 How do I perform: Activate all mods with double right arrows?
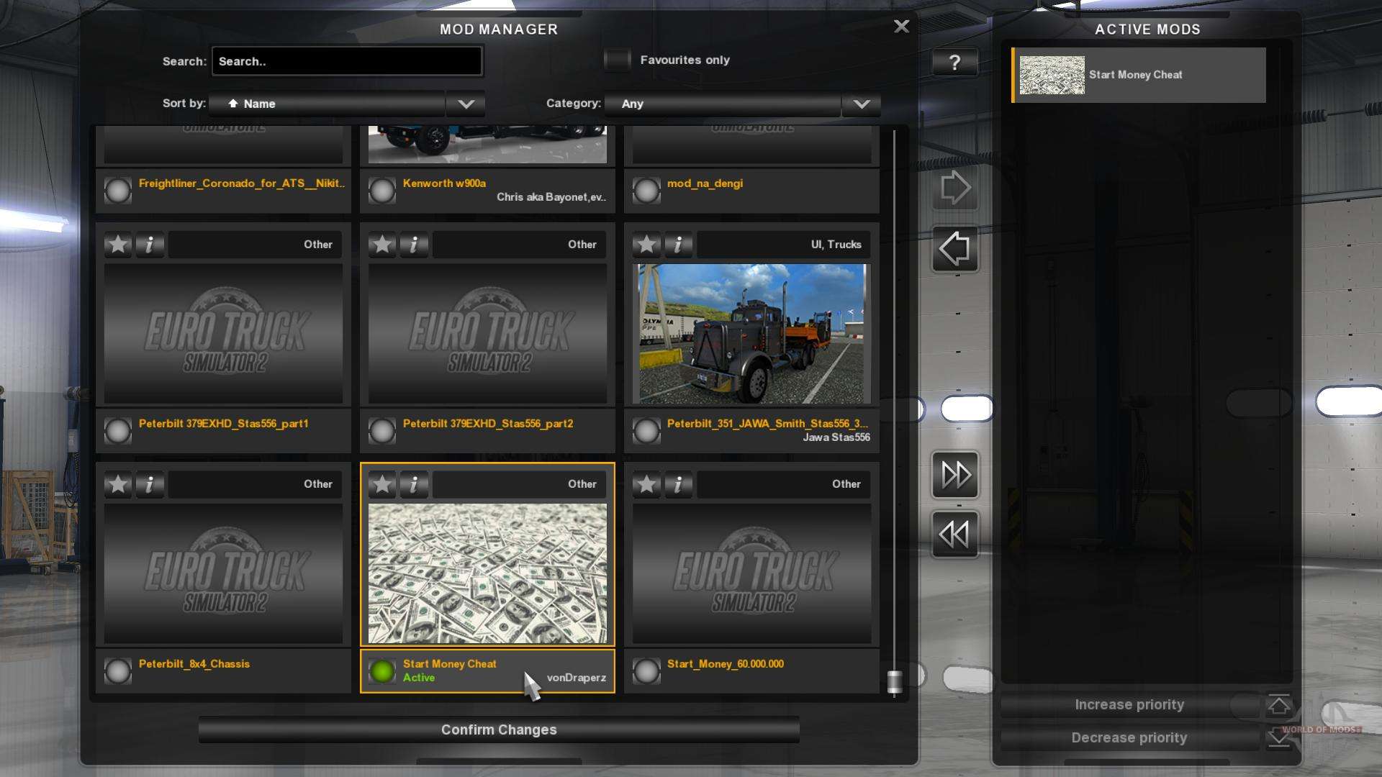click(x=955, y=475)
